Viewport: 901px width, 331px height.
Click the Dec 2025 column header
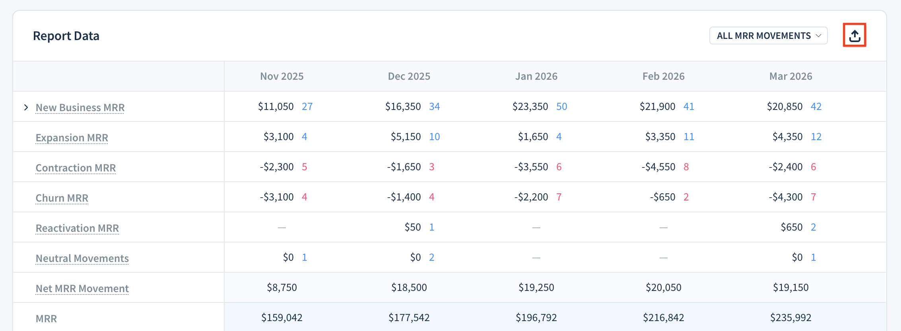(x=409, y=76)
